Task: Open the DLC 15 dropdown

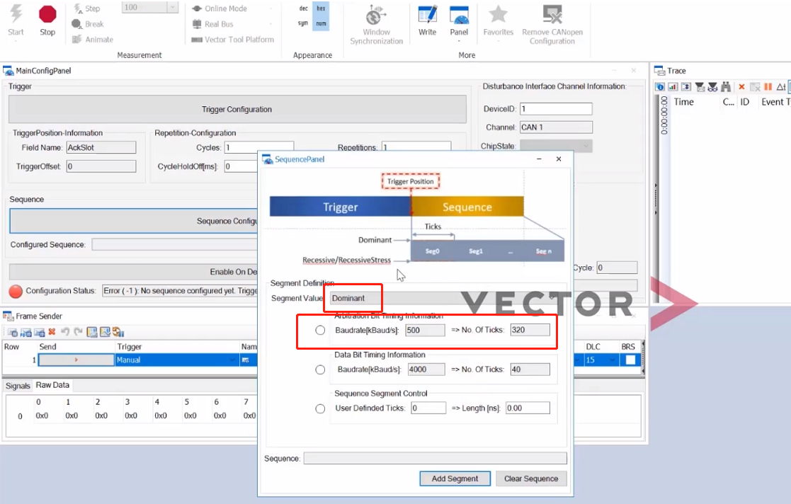Action: pyautogui.click(x=613, y=360)
